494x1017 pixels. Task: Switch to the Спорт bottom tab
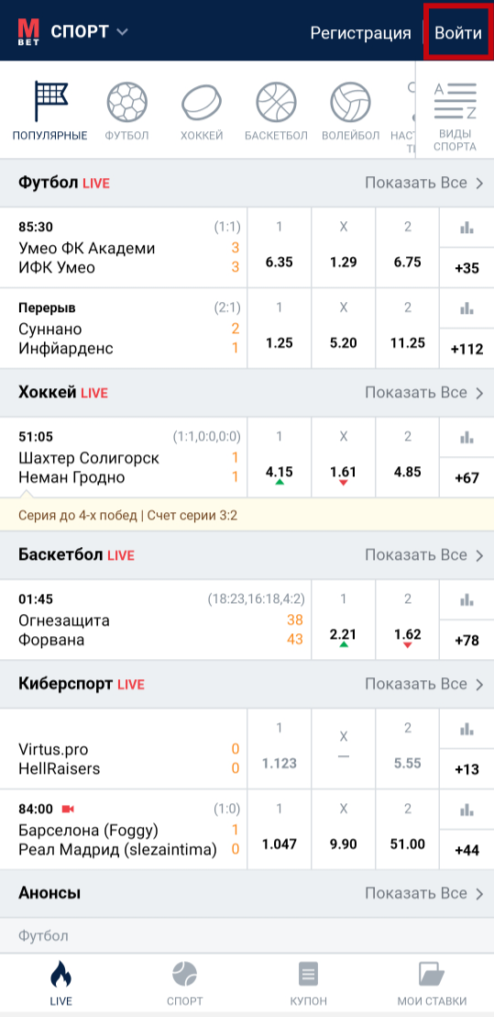pyautogui.click(x=185, y=983)
